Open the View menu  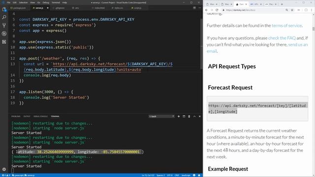click(x=32, y=2)
